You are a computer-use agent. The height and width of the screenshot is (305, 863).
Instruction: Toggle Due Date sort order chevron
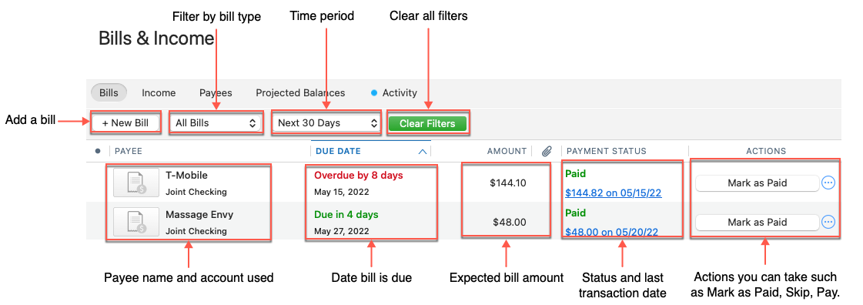(x=422, y=152)
